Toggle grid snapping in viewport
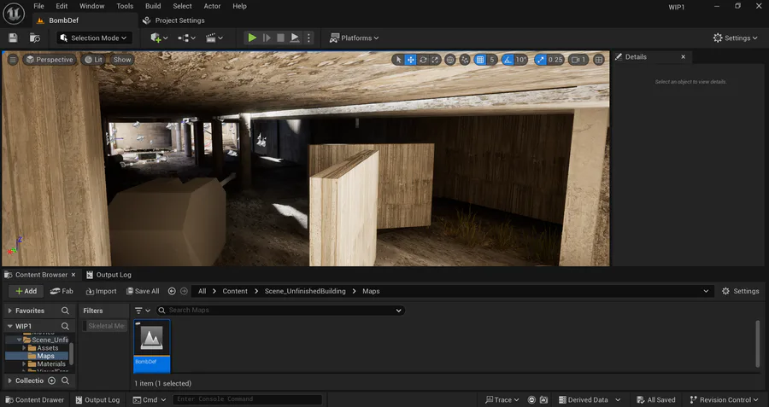Screen dimensions: 769x407 point(480,60)
